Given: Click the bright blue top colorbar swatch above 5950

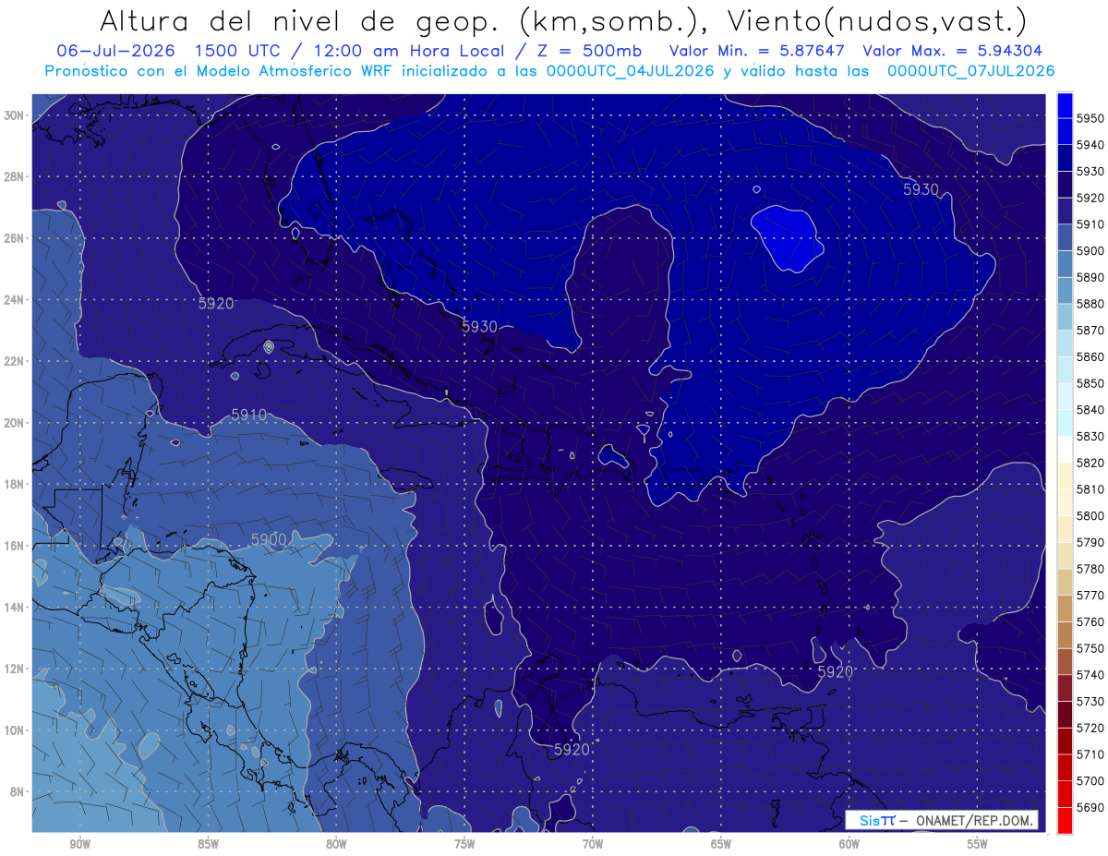Looking at the screenshot, I should [1065, 104].
